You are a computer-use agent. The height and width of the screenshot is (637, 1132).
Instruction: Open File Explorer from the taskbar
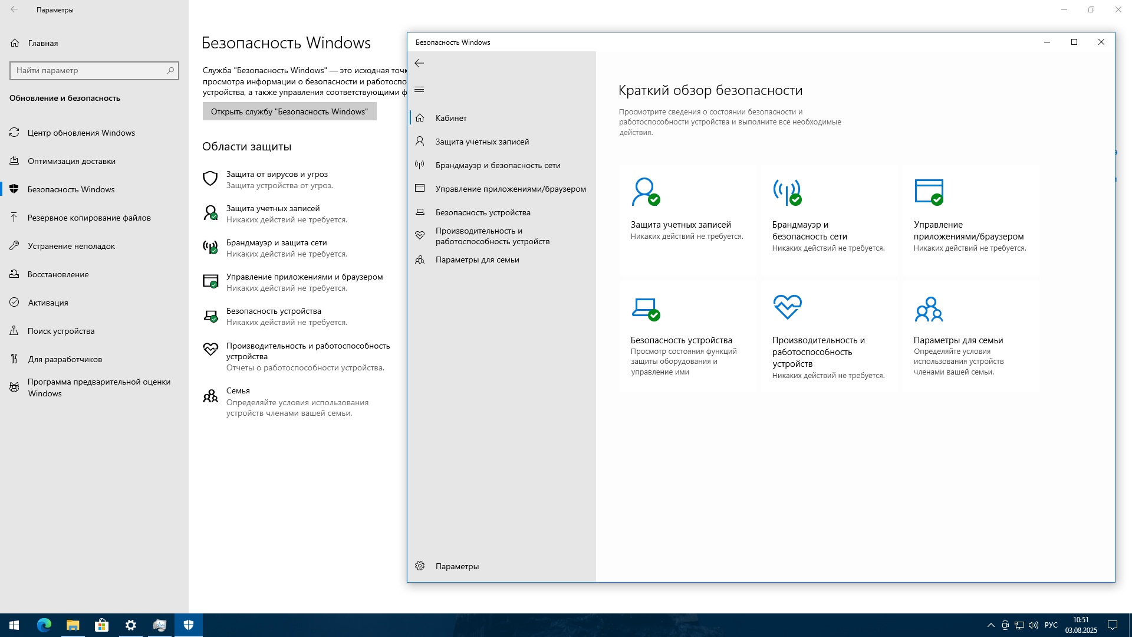tap(73, 625)
